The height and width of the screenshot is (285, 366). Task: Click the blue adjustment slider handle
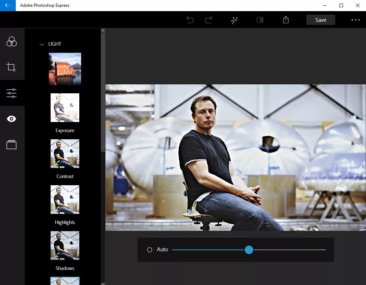tap(249, 250)
